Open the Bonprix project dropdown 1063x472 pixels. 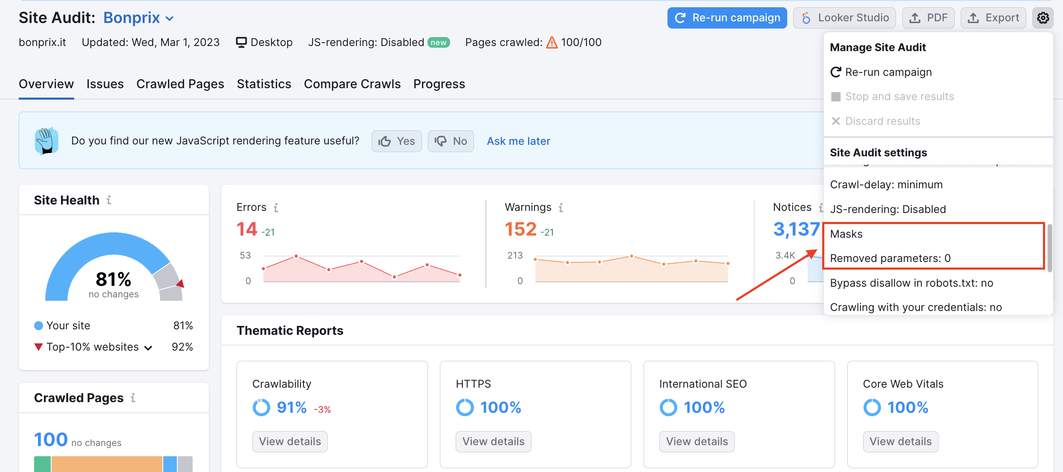(169, 18)
